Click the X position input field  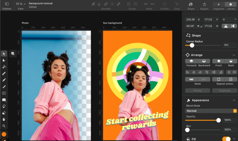point(191,20)
